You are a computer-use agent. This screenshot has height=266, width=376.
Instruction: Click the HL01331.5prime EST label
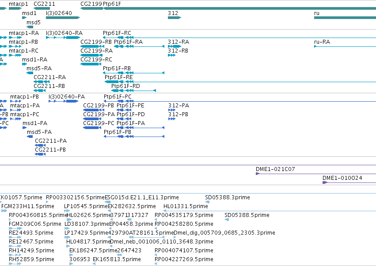tap(186, 206)
